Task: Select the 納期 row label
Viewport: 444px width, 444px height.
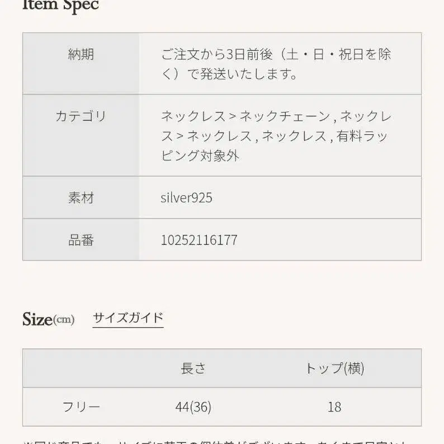Action: [81, 54]
